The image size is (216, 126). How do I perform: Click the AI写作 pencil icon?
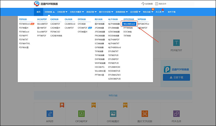(x=50, y=114)
